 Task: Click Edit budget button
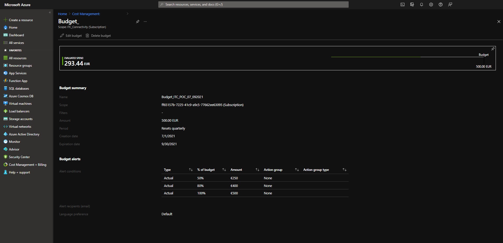pyautogui.click(x=71, y=36)
